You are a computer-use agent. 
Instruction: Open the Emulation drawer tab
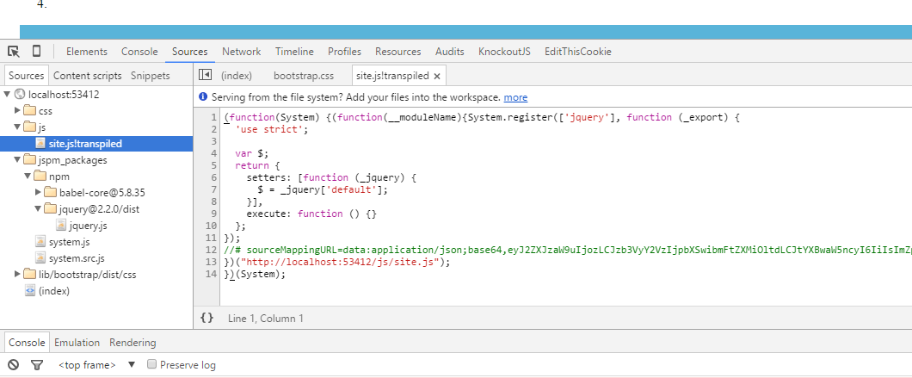click(77, 343)
